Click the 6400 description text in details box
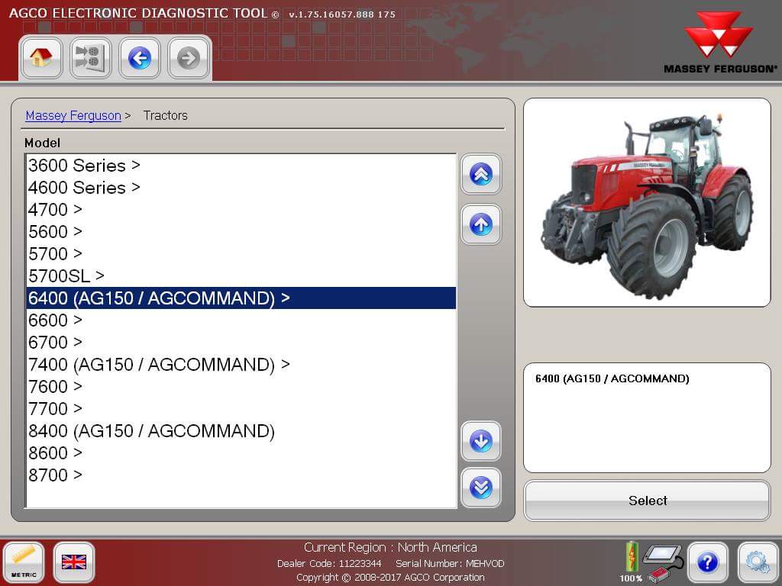 click(612, 378)
